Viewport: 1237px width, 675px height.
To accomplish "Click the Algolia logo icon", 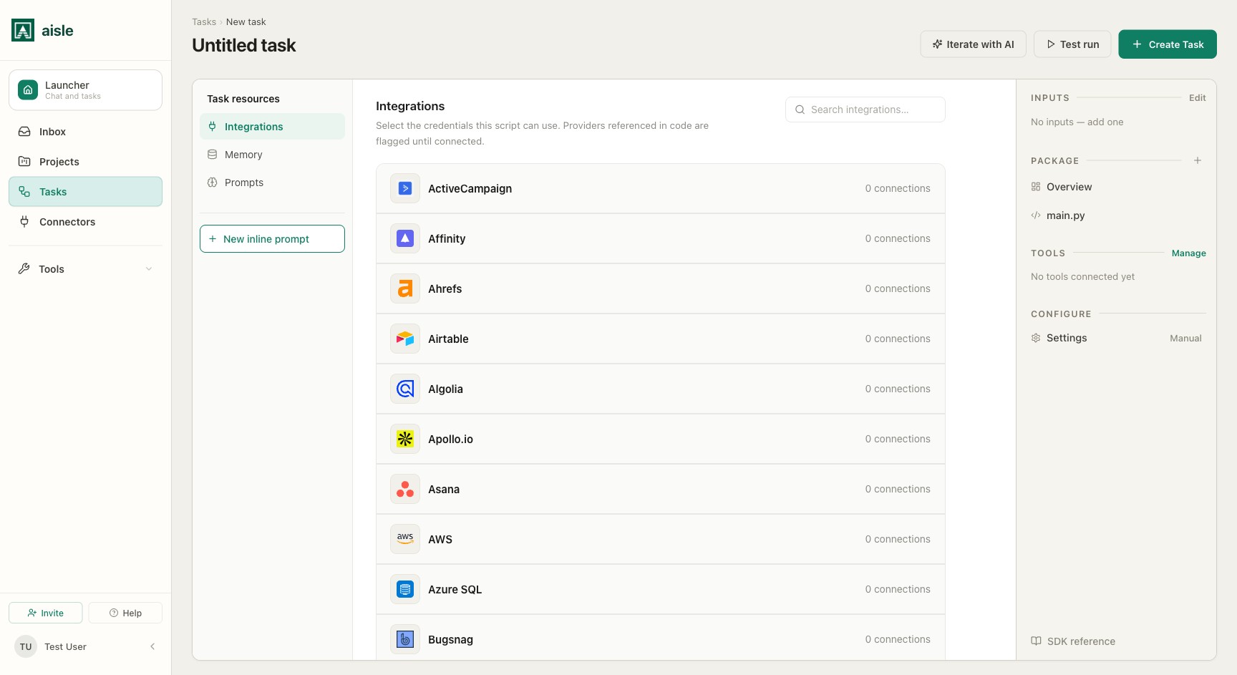I will (405, 389).
